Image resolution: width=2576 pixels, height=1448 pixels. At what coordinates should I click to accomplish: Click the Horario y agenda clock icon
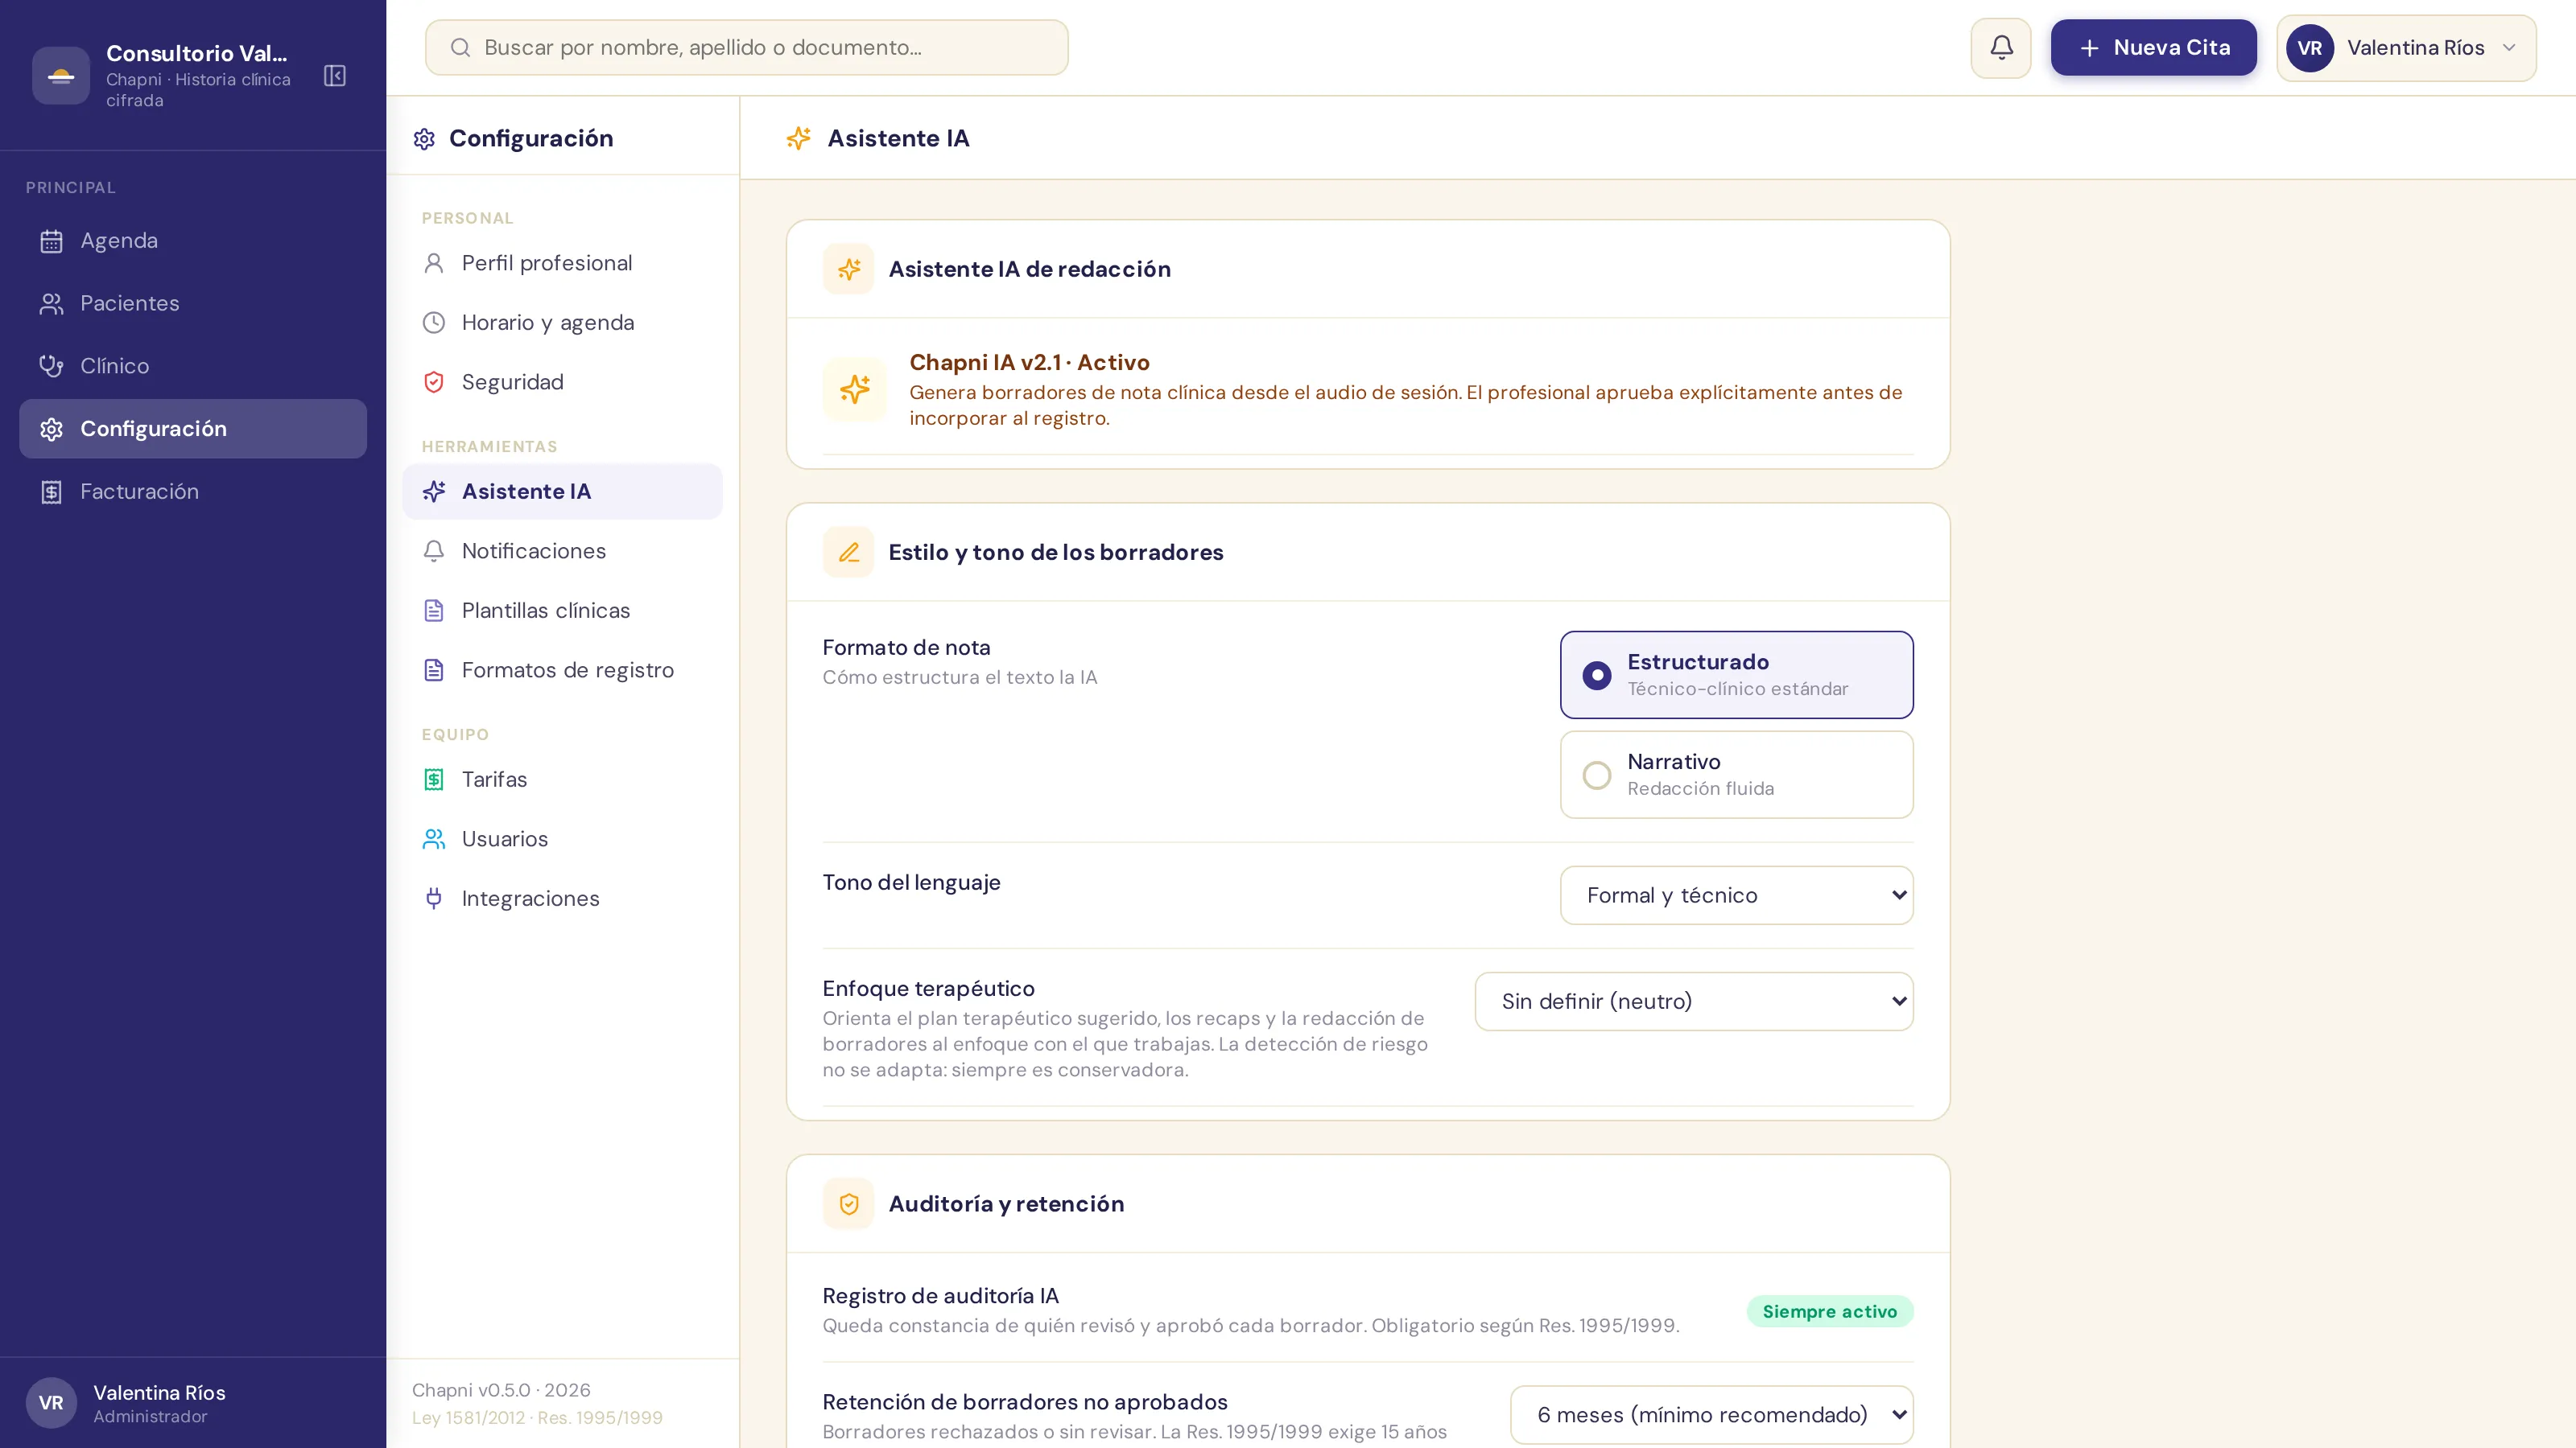[x=434, y=323]
